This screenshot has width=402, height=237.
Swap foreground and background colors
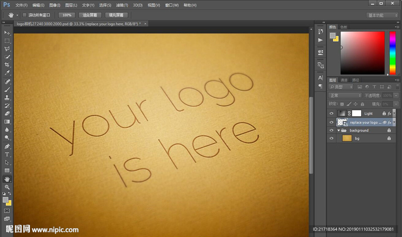pyautogui.click(x=9, y=193)
